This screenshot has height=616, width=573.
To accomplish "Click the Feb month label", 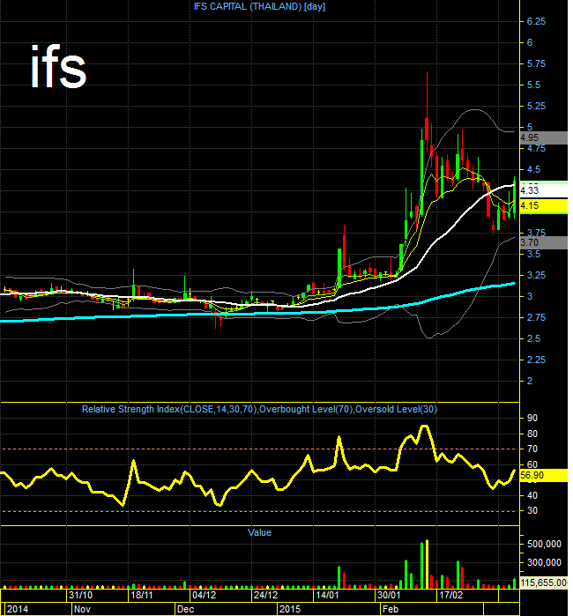I will coord(391,609).
